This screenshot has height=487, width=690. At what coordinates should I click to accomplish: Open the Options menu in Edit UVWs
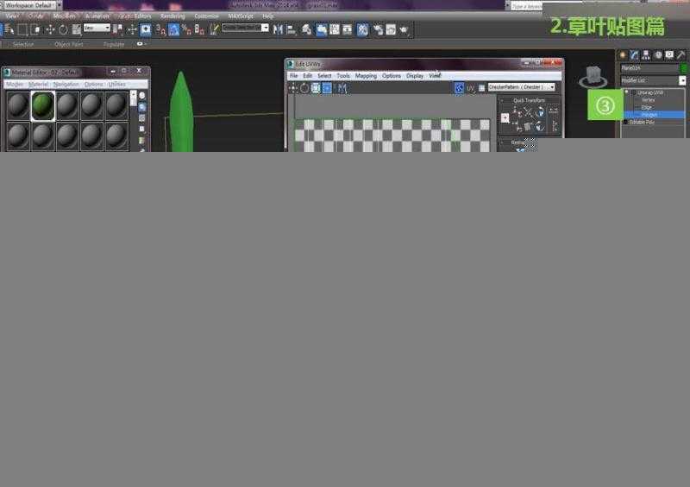point(392,76)
